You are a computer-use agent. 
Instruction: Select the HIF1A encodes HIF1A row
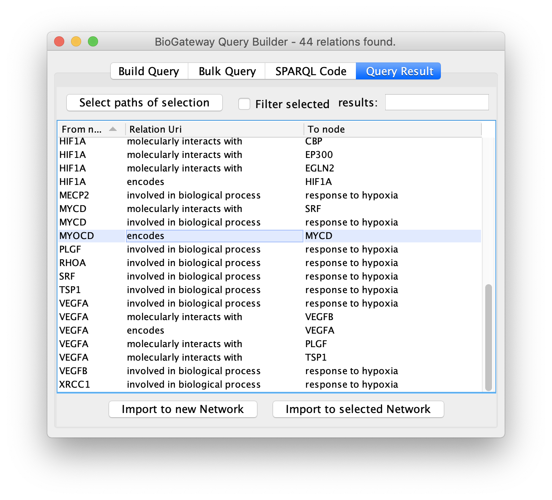click(270, 182)
